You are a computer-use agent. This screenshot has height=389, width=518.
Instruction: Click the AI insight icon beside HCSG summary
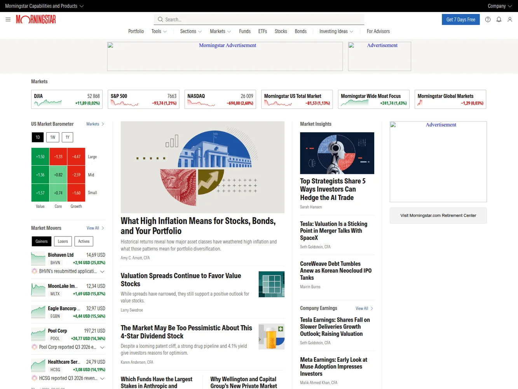coord(34,378)
